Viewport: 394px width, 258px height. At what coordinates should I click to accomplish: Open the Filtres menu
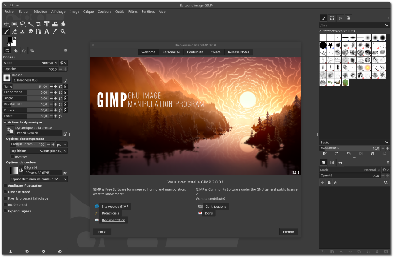pyautogui.click(x=133, y=12)
